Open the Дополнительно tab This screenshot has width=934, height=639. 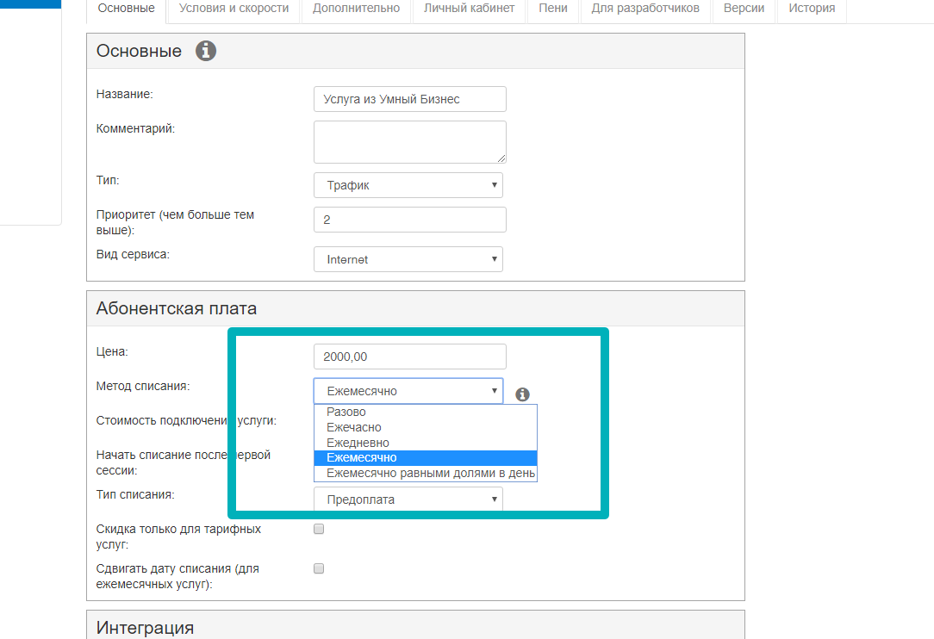point(356,9)
